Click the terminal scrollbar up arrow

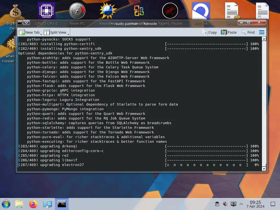pyautogui.click(x=264, y=39)
